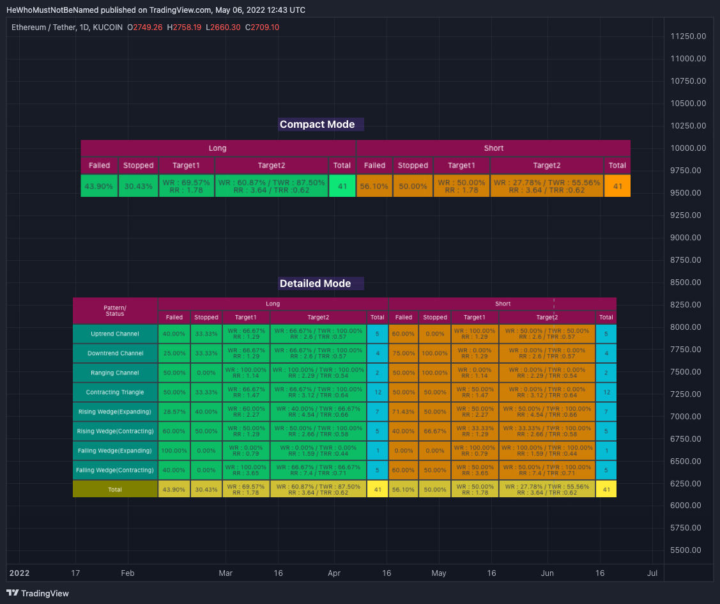Image resolution: width=720 pixels, height=604 pixels.
Task: Select the 'Rising Wedge(Contracting)' row label
Action: [115, 431]
